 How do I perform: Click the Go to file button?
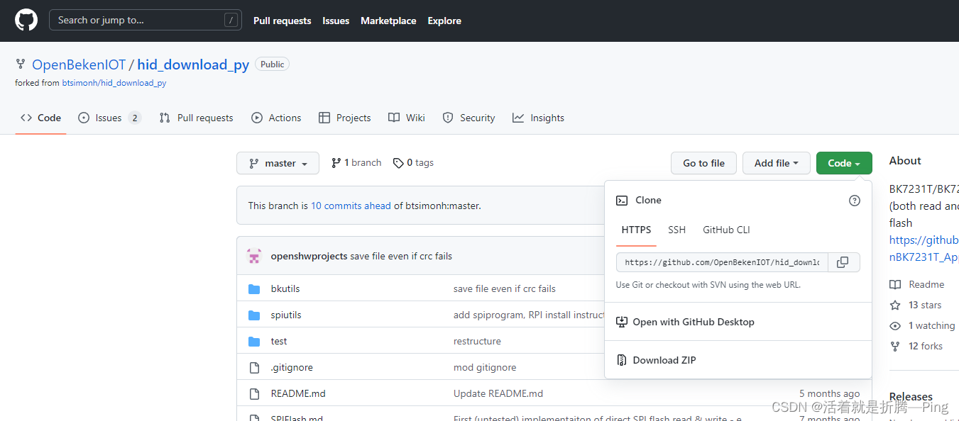click(703, 163)
